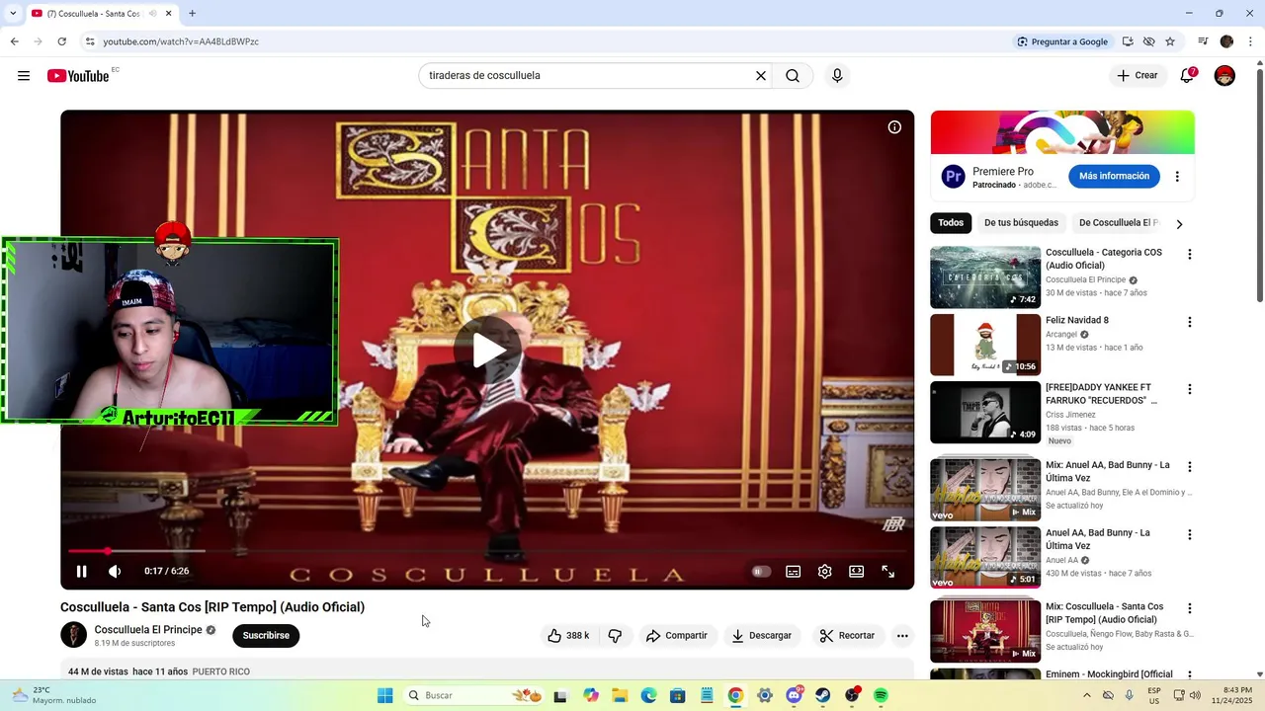Open options for Santa Cos Mix
Screen dimensions: 1265x711
coord(1190,608)
